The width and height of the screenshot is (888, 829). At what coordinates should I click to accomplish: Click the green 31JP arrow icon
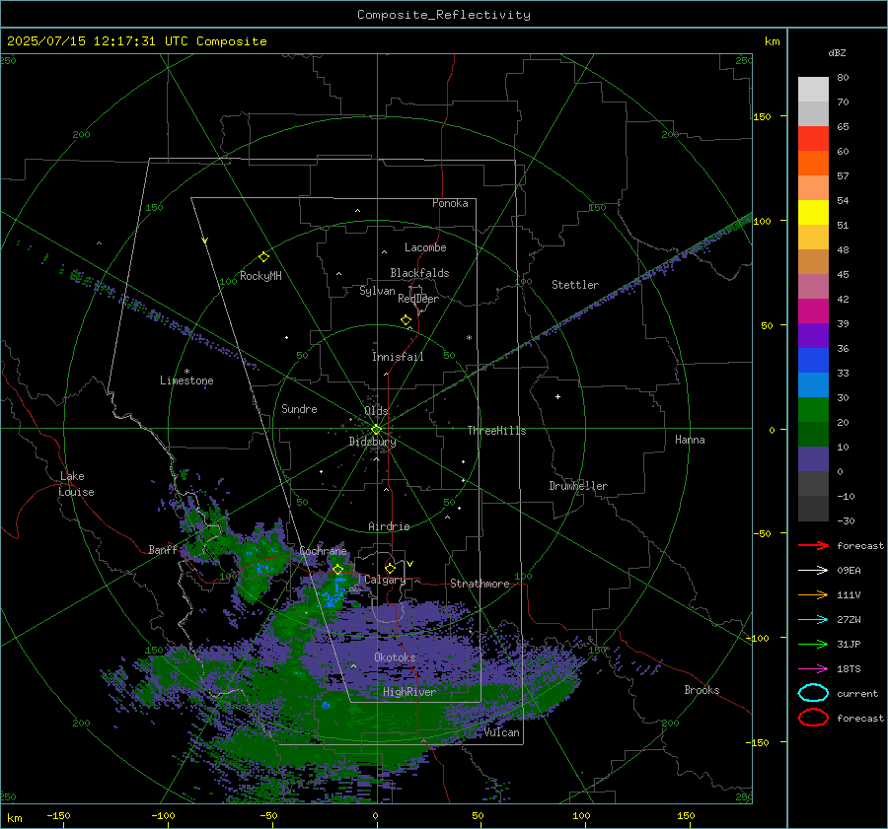point(813,644)
